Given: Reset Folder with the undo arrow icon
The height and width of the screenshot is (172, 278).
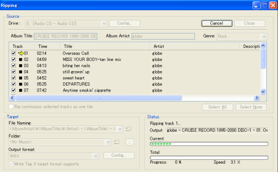Looking at the screenshot, I should (x=117, y=142).
